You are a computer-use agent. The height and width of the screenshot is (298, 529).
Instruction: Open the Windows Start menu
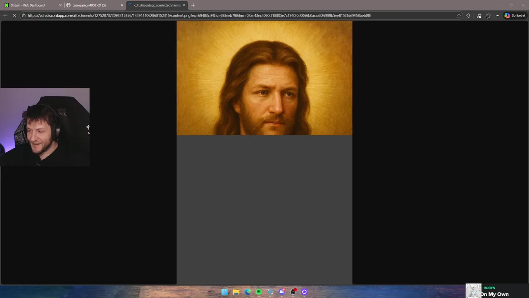coord(224,292)
